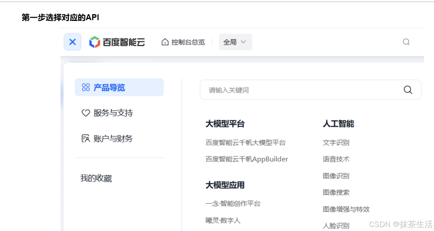Open 我的收藏 favorites section
Screen dimensions: 434x231
(x=96, y=178)
